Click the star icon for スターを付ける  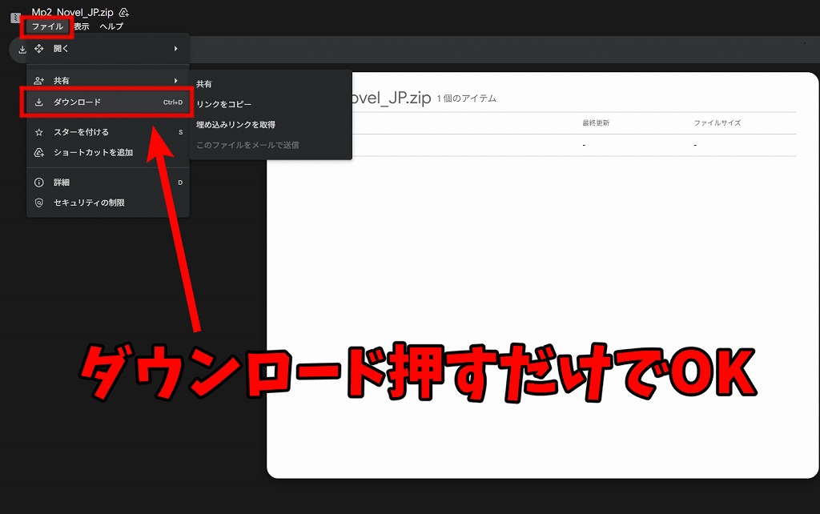coord(39,132)
